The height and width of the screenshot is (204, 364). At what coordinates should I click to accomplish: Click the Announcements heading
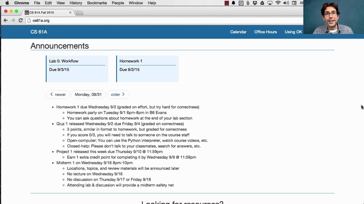click(x=60, y=46)
